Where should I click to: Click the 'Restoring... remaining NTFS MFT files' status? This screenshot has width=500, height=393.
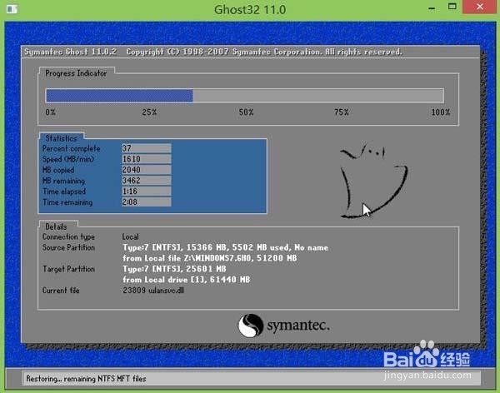[86, 379]
